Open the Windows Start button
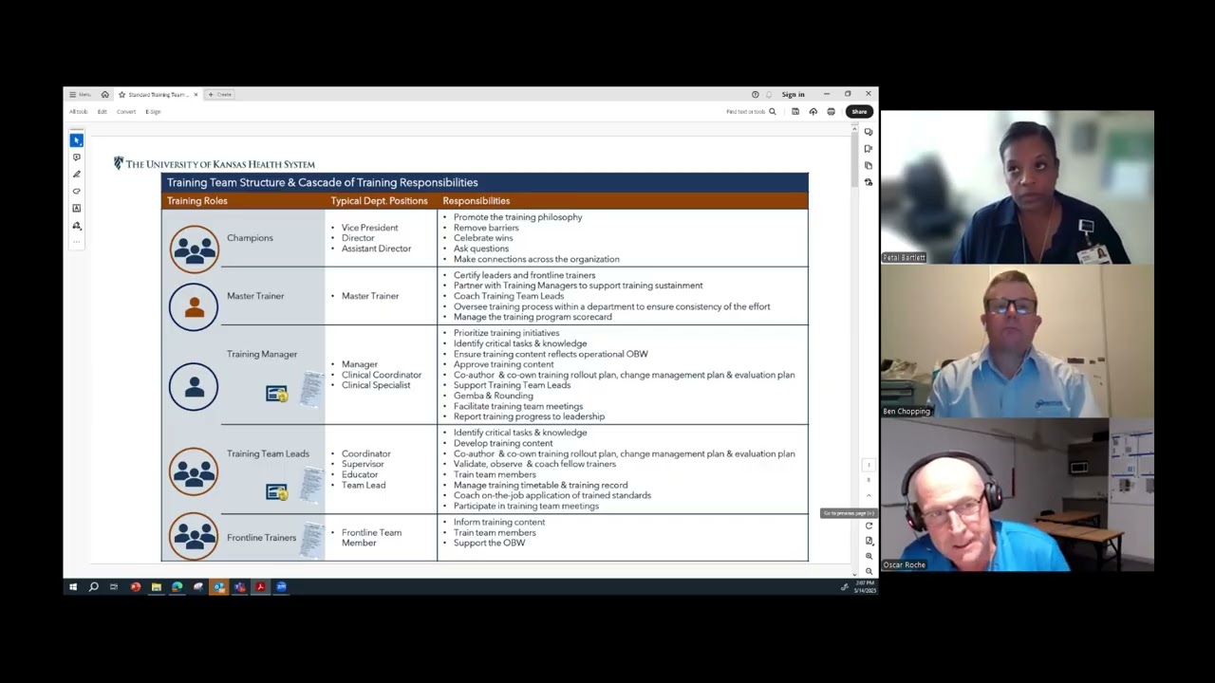Screen dimensions: 1215x683 tap(72, 587)
